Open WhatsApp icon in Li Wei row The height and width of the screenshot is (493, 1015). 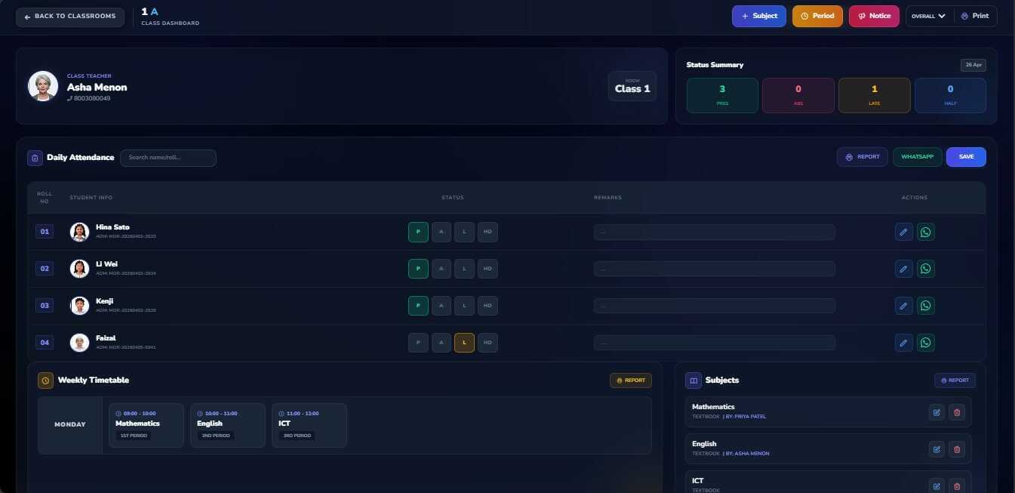coord(926,269)
